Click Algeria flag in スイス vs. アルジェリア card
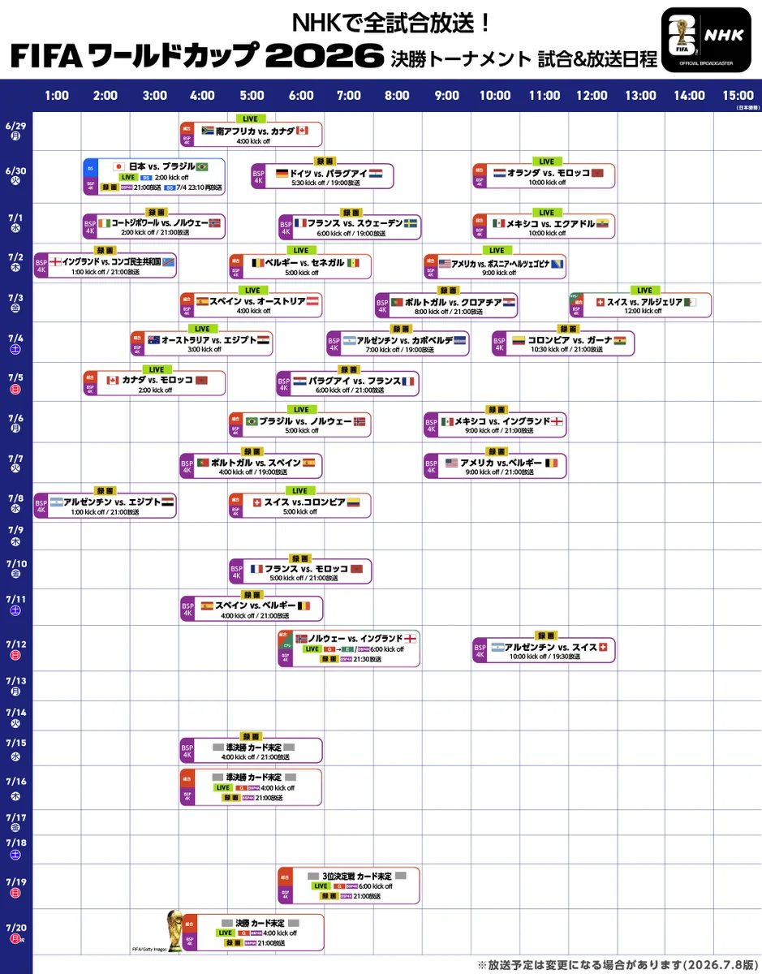Screen dimensions: 762x974 coord(688,301)
